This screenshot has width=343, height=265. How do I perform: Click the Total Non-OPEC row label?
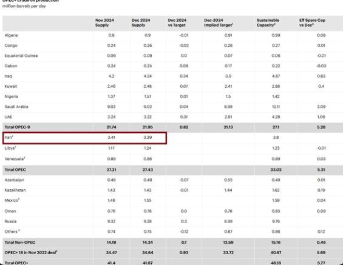point(20,243)
